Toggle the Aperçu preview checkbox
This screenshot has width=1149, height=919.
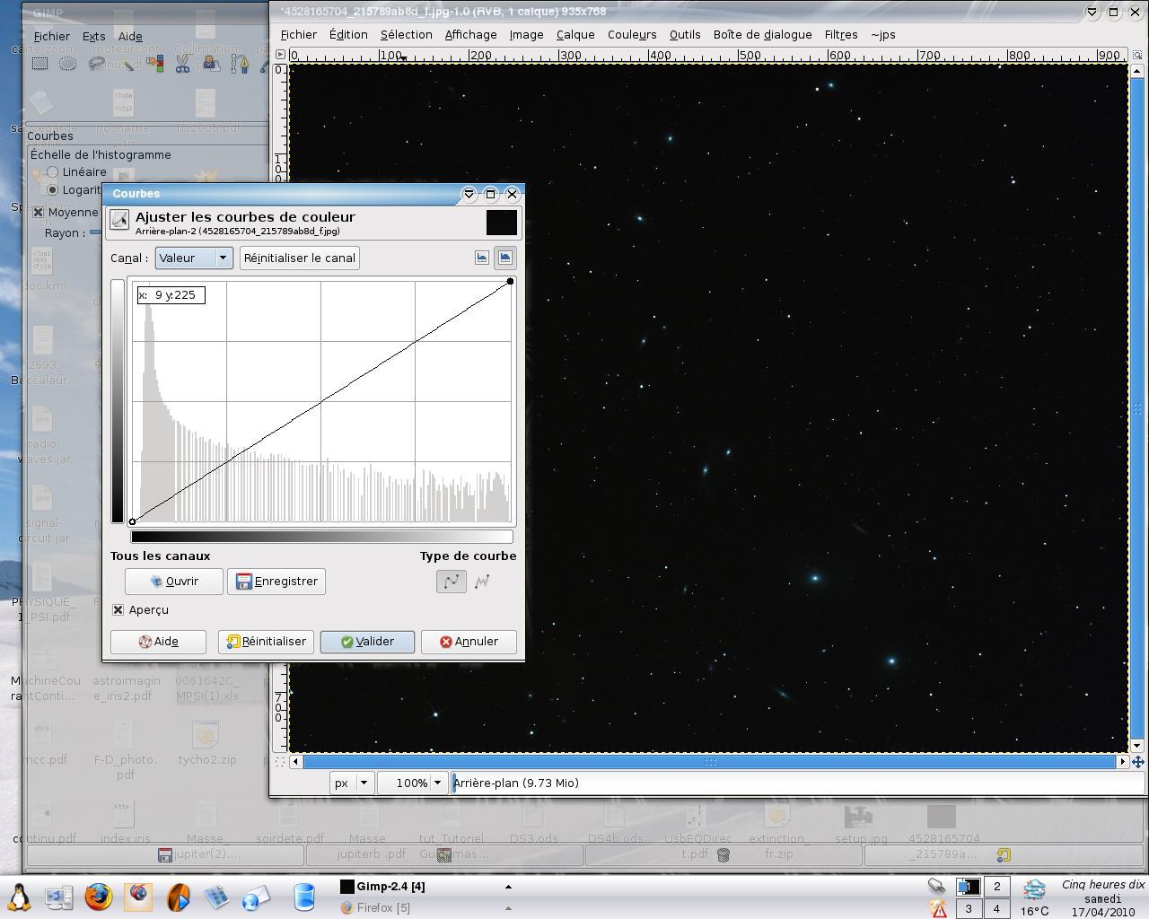(x=118, y=609)
